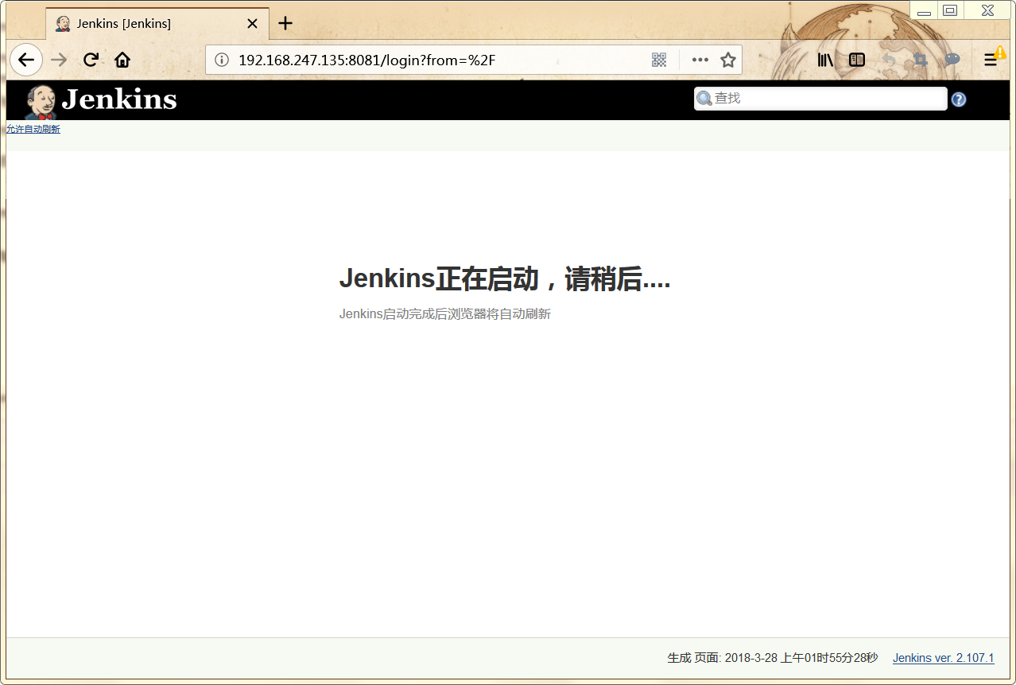The image size is (1016, 685).
Task: Click inside the 查找 search field
Action: [x=819, y=99]
